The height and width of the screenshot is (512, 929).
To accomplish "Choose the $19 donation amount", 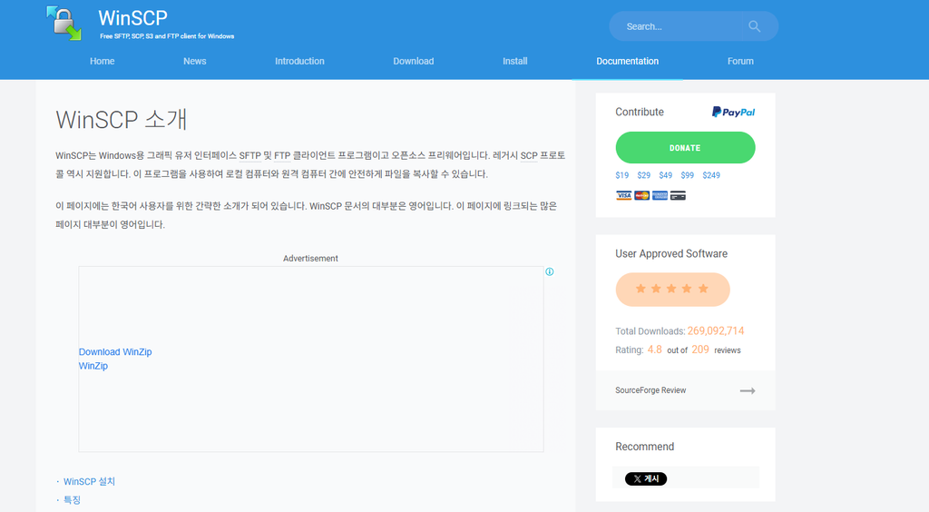I will [622, 175].
